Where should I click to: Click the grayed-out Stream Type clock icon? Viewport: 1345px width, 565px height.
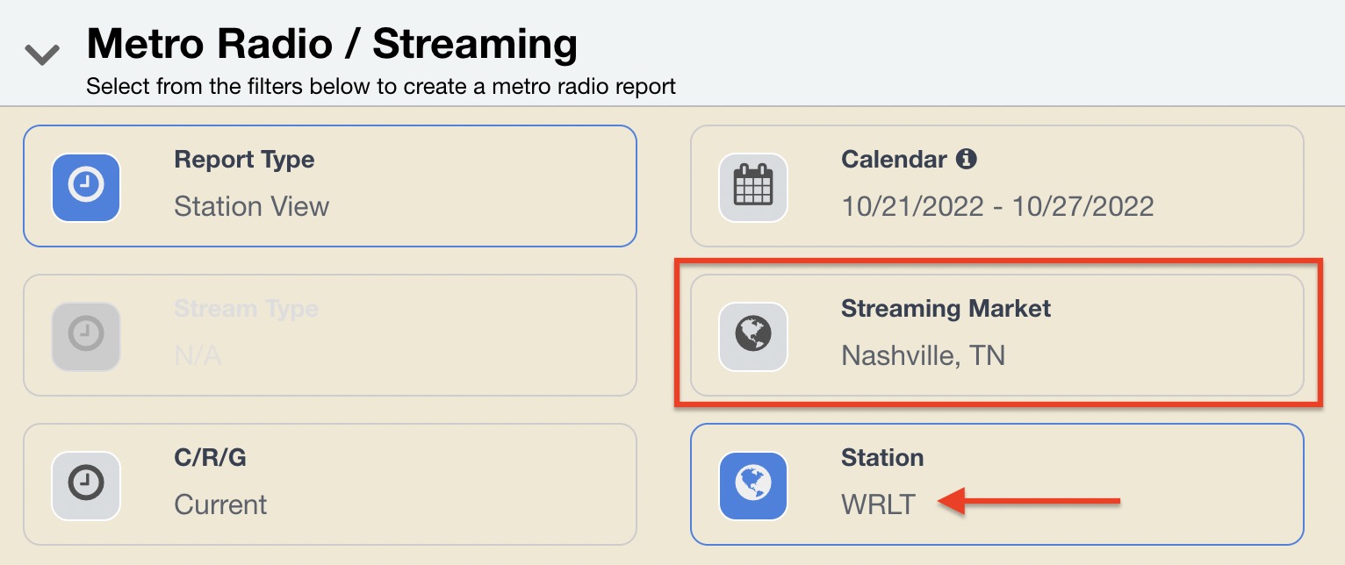click(x=86, y=336)
